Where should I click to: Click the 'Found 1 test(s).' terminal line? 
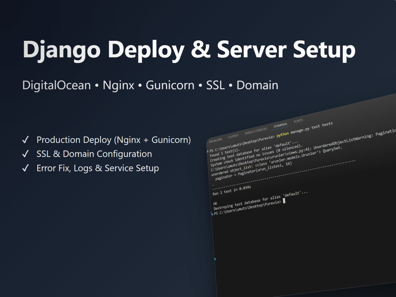224,152
